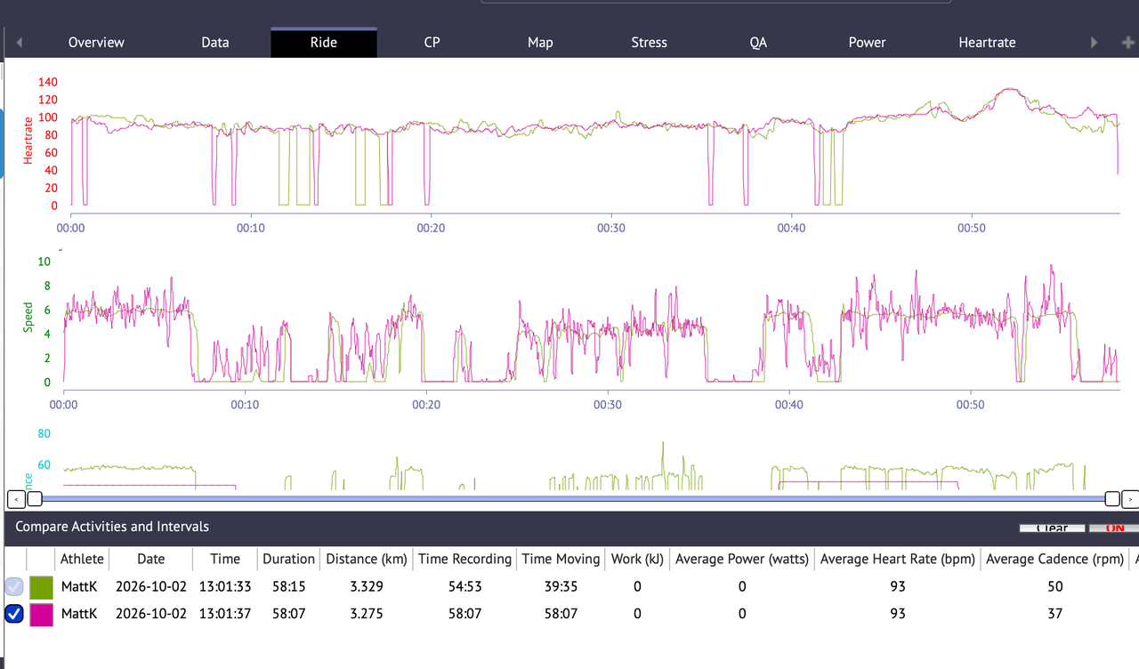Click the Clear button in compare pane
This screenshot has height=669, width=1139.
[x=1053, y=528]
